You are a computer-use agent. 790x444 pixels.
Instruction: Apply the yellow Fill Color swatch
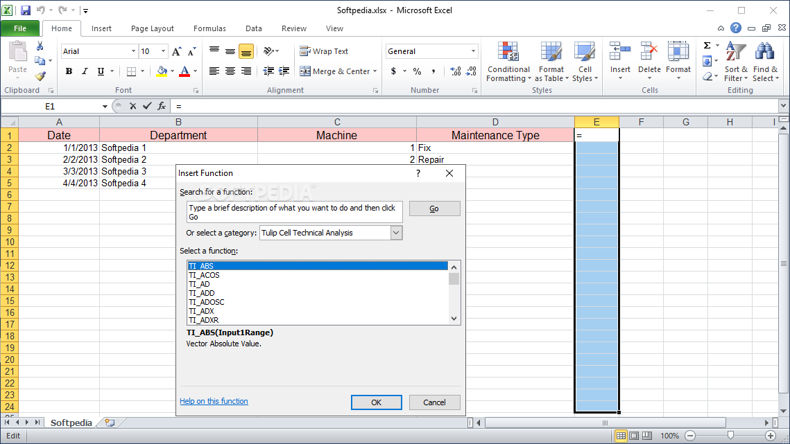point(161,71)
